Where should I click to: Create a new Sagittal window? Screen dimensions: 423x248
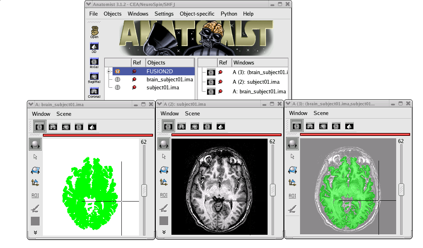point(94,77)
